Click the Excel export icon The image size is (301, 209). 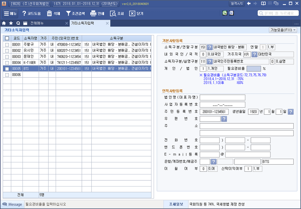coord(225,13)
